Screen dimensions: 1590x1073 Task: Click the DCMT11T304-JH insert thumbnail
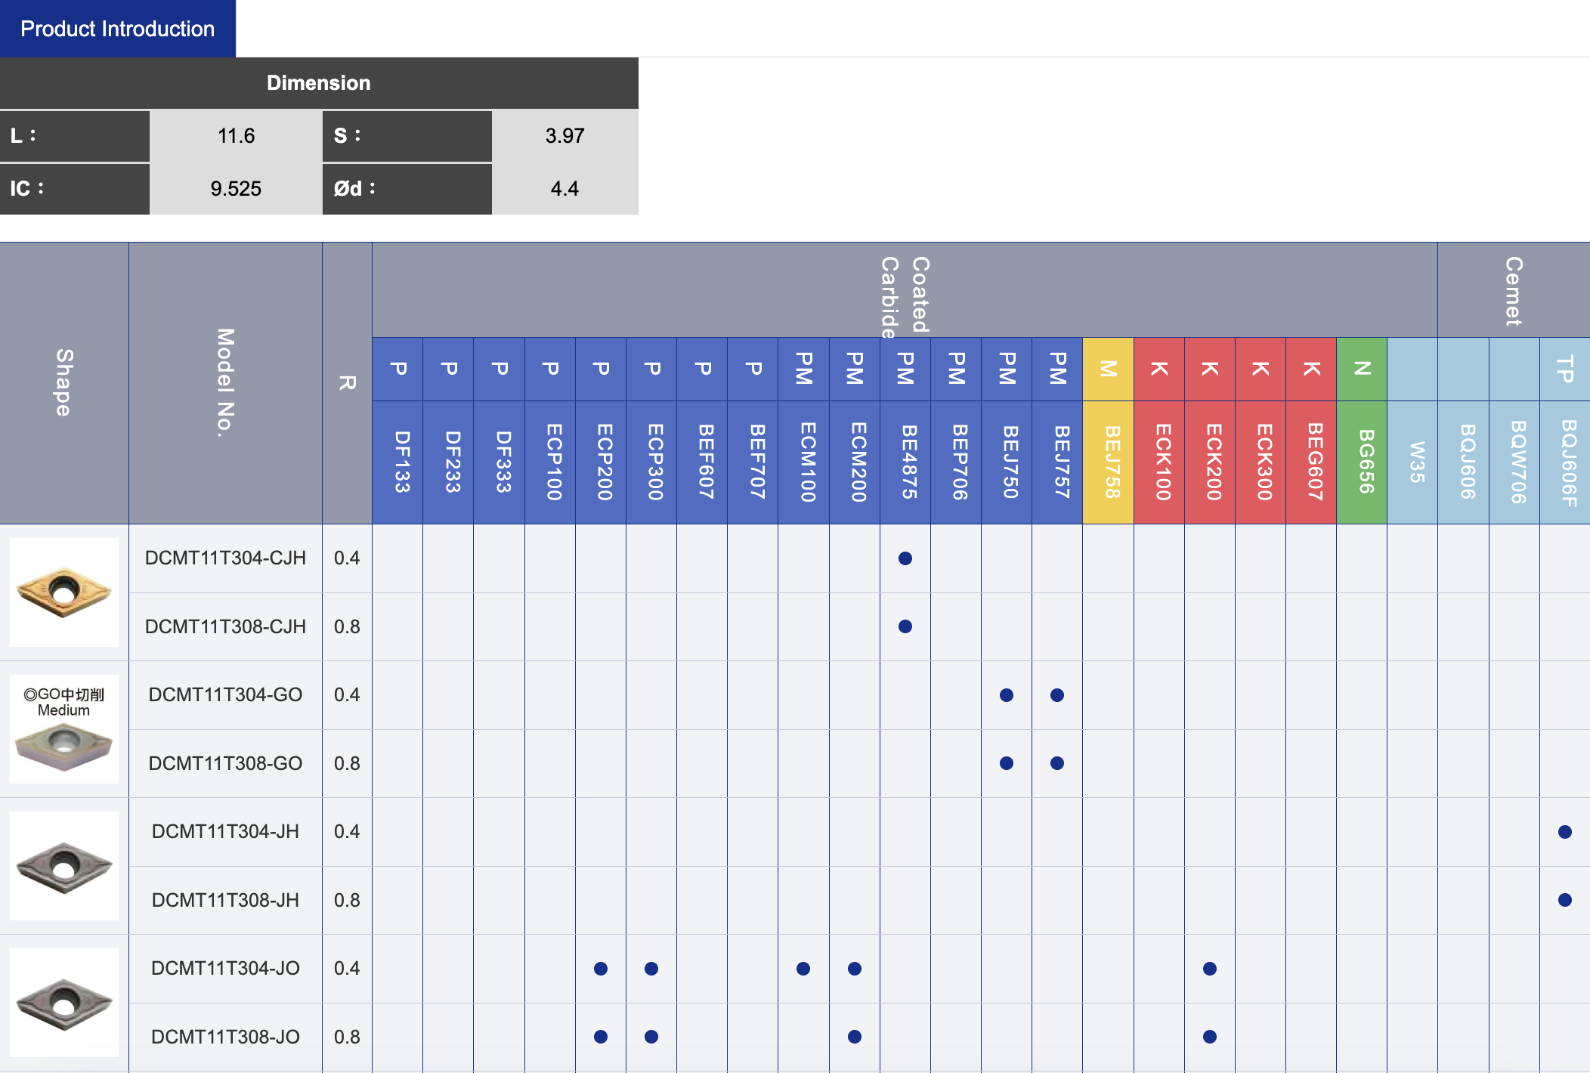coord(64,866)
